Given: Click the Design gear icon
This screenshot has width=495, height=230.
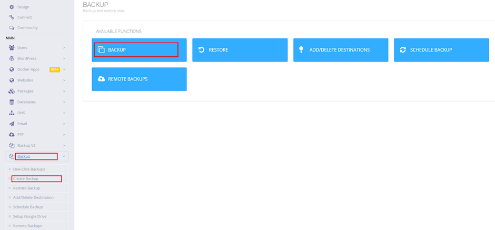Looking at the screenshot, I should [12, 7].
